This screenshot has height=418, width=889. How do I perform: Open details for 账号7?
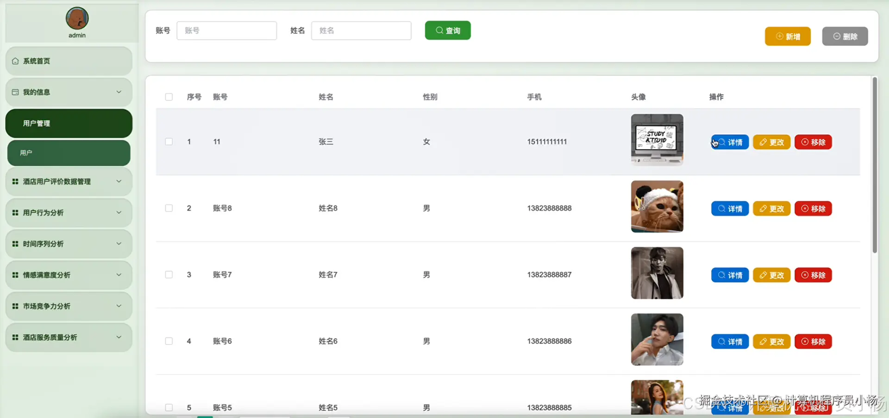[x=730, y=275]
